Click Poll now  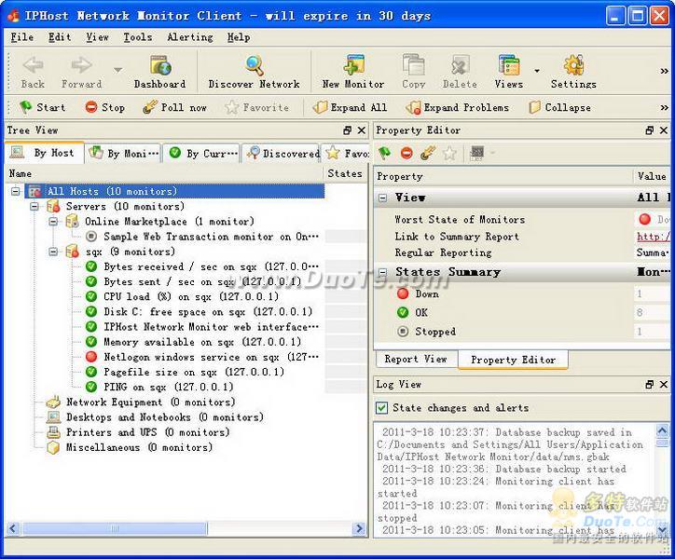(174, 107)
